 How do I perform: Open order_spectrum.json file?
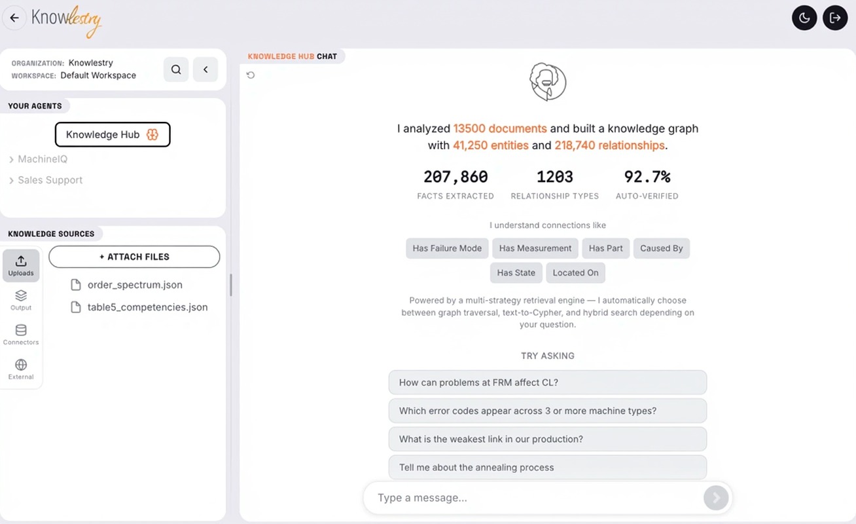tap(135, 285)
